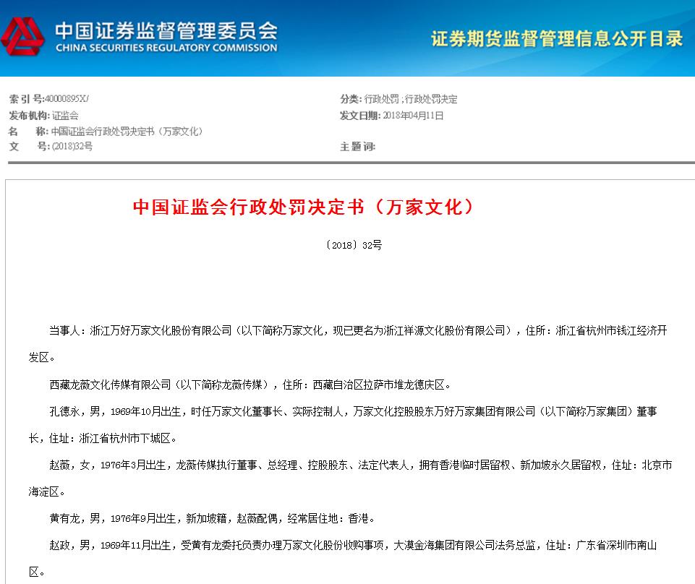Click the 发布机构 value 证监会
The image size is (695, 584).
click(65, 116)
